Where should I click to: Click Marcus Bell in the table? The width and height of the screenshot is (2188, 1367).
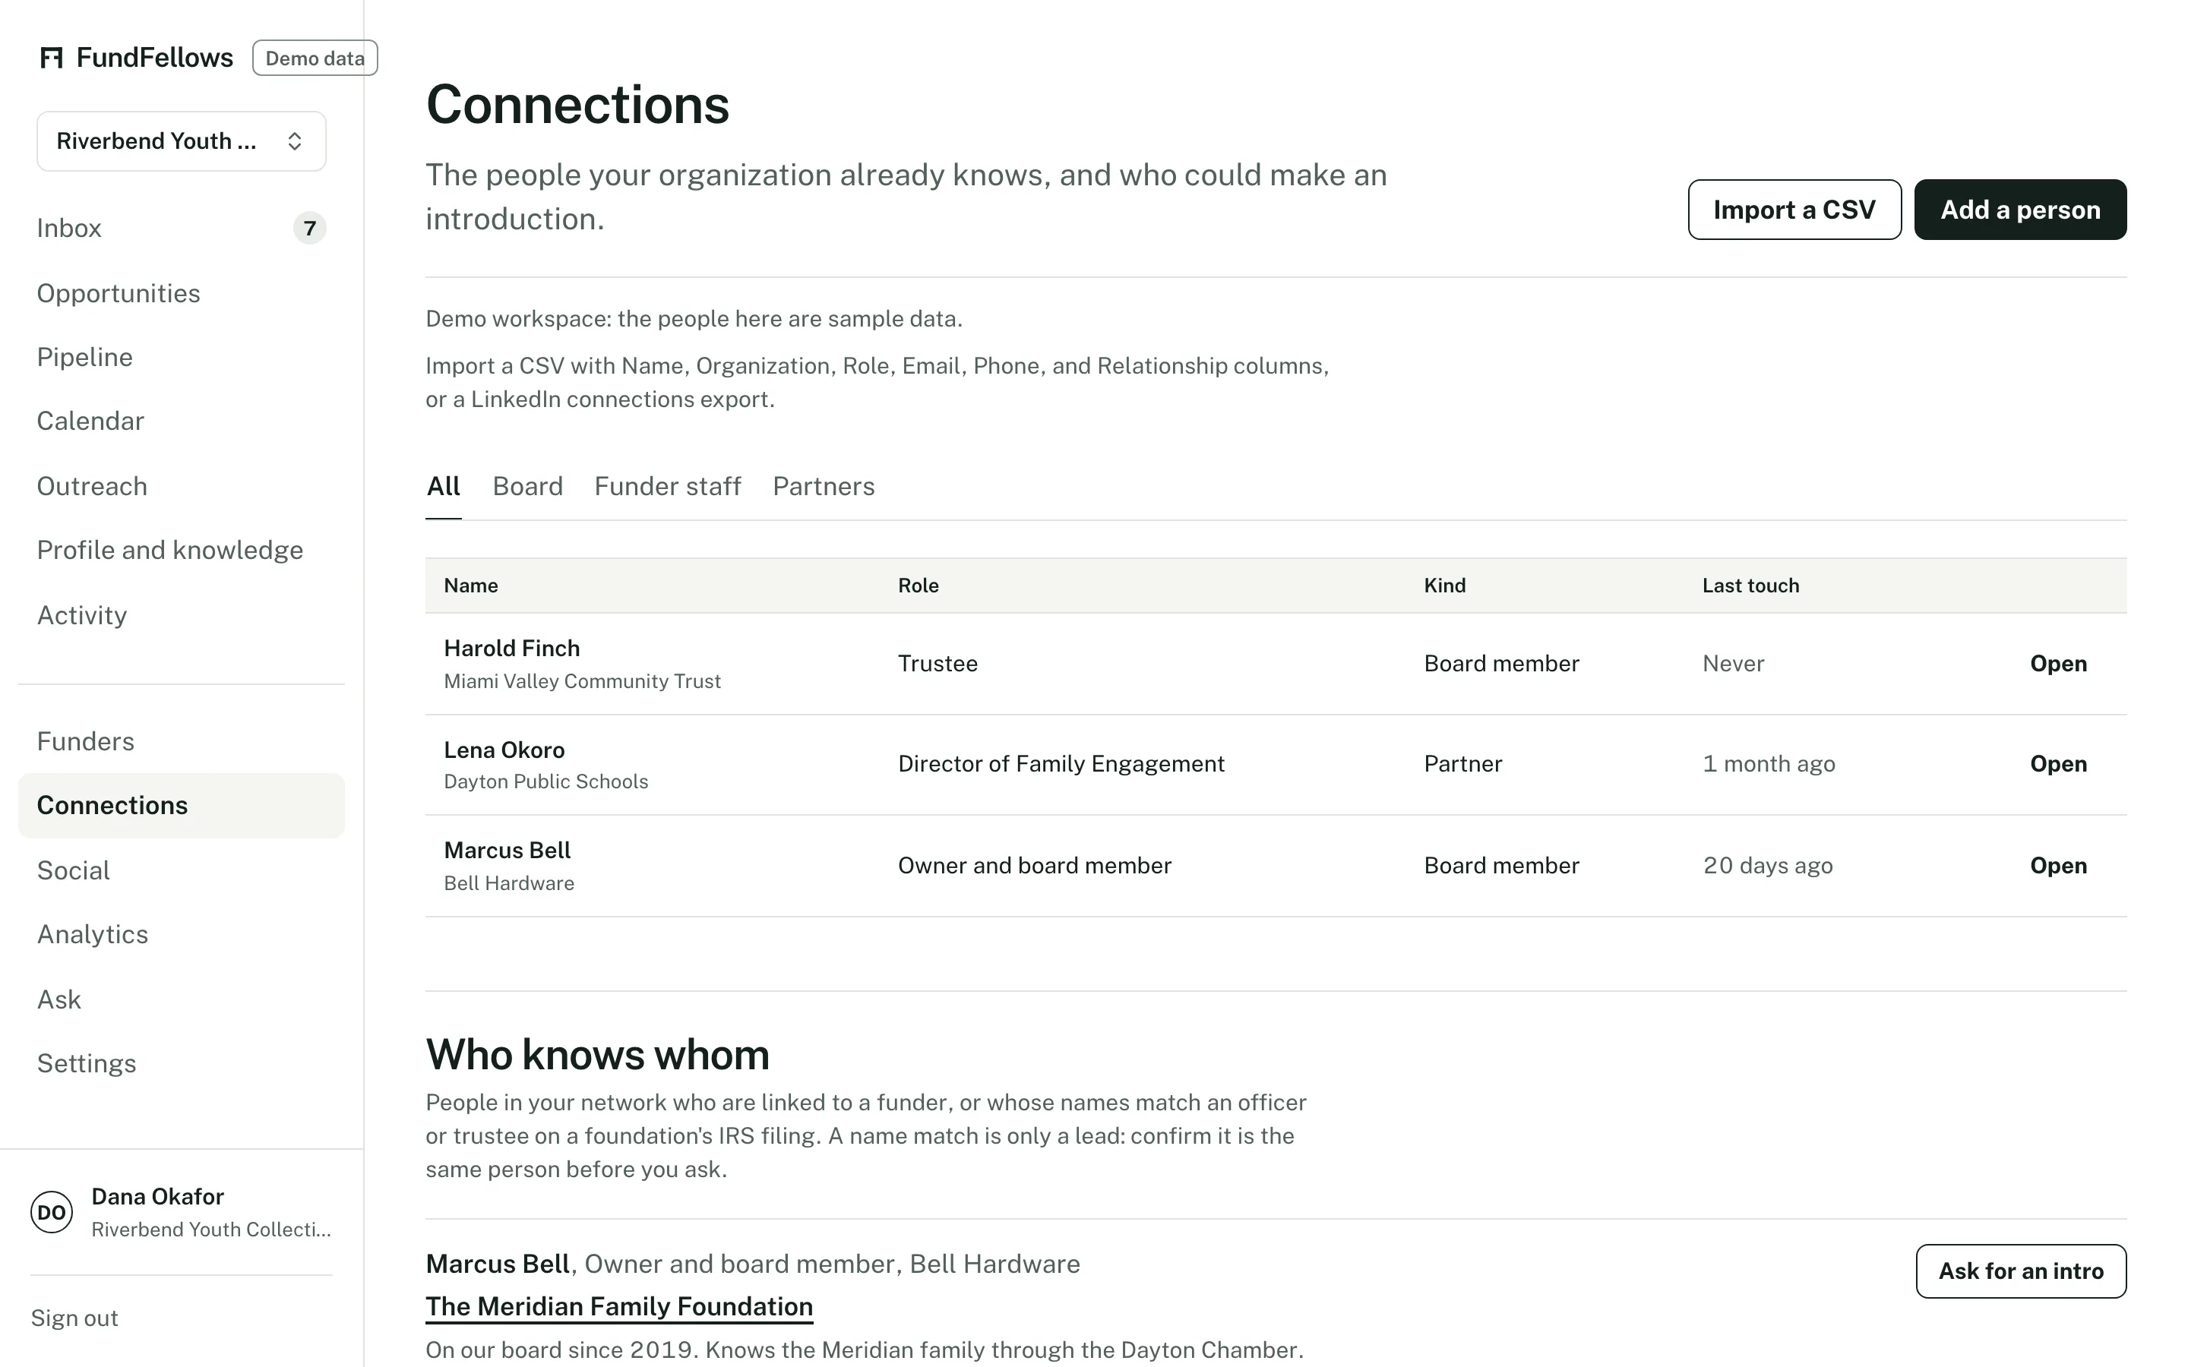[x=507, y=851]
